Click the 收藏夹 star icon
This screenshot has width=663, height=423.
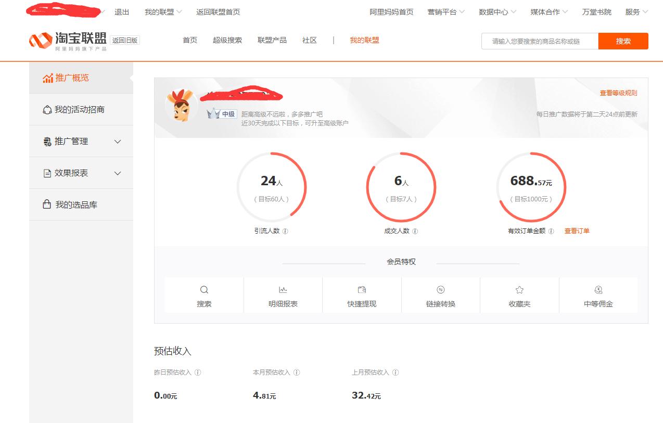[519, 289]
